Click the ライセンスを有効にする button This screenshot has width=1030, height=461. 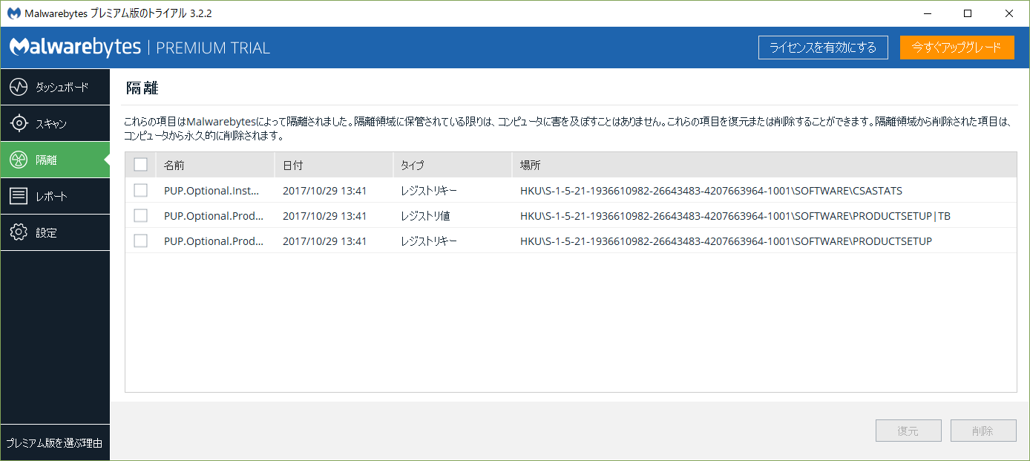click(822, 47)
